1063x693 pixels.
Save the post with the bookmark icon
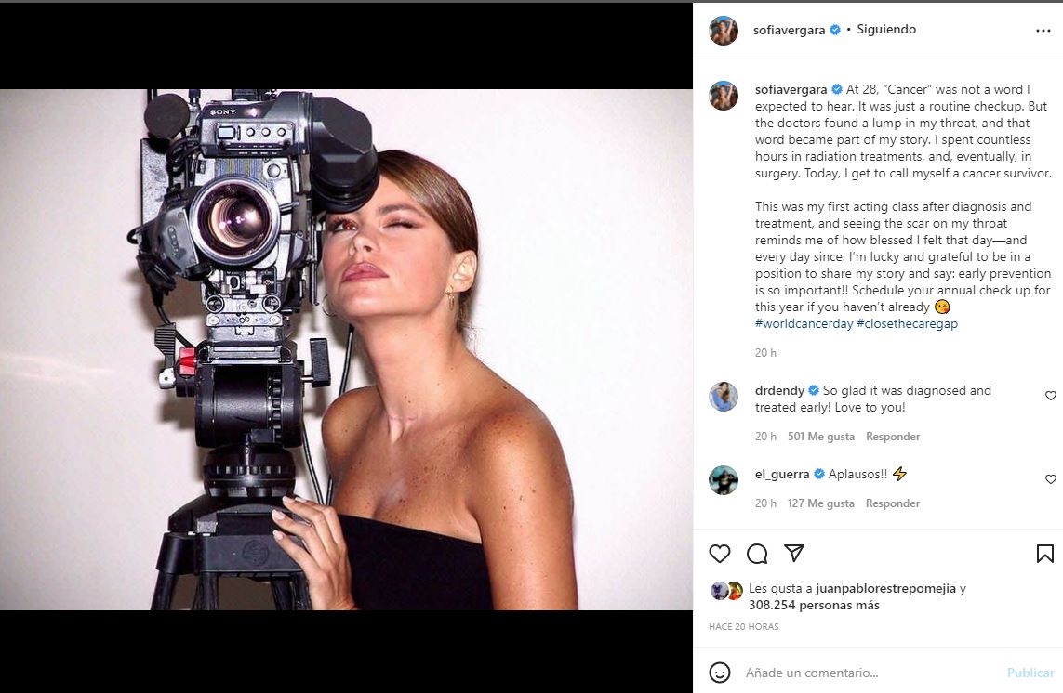click(x=1045, y=554)
